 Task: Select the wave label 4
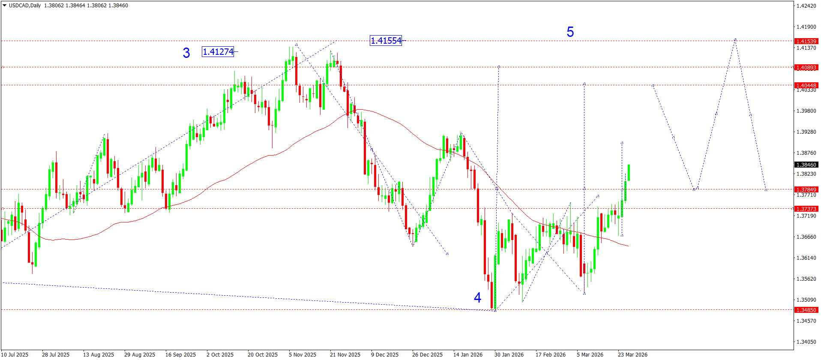click(477, 297)
